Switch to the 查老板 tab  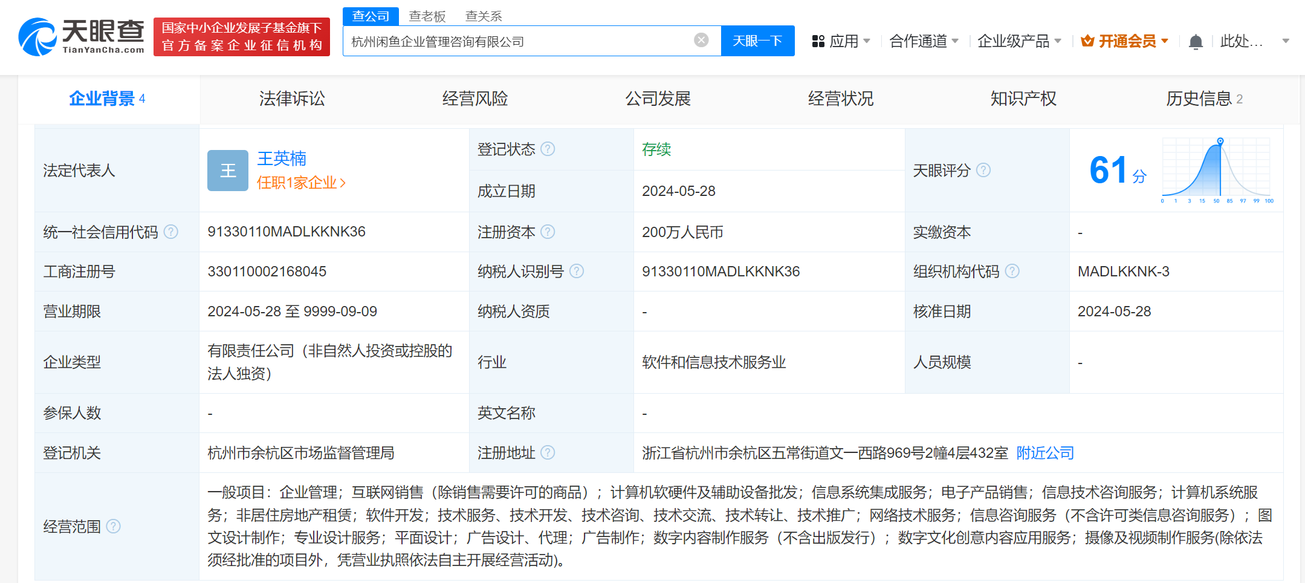click(427, 16)
